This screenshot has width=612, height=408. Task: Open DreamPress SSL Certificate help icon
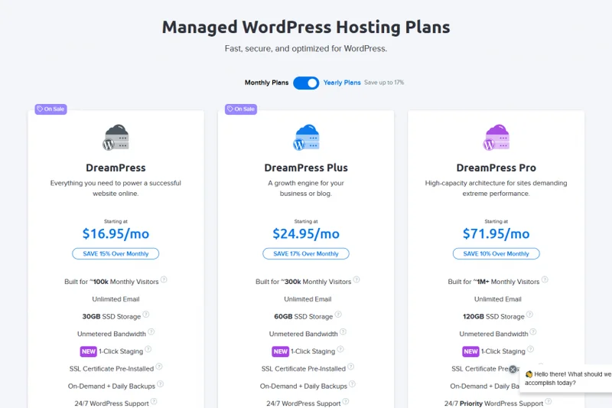(x=159, y=367)
